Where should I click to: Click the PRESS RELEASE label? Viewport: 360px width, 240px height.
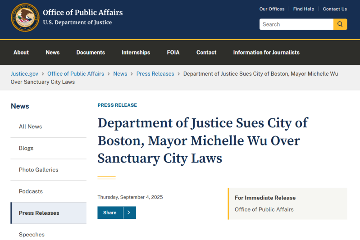(117, 105)
